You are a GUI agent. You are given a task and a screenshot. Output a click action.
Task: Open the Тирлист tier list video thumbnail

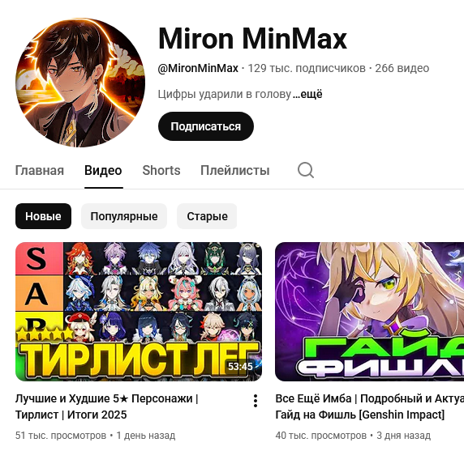tap(139, 312)
